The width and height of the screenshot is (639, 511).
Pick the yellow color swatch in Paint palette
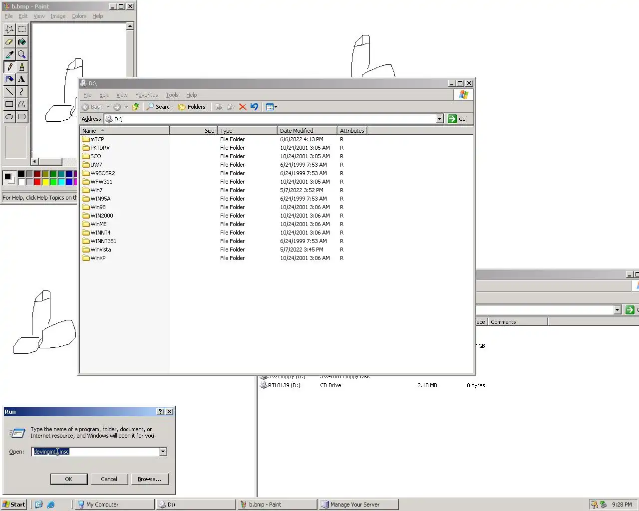click(45, 182)
